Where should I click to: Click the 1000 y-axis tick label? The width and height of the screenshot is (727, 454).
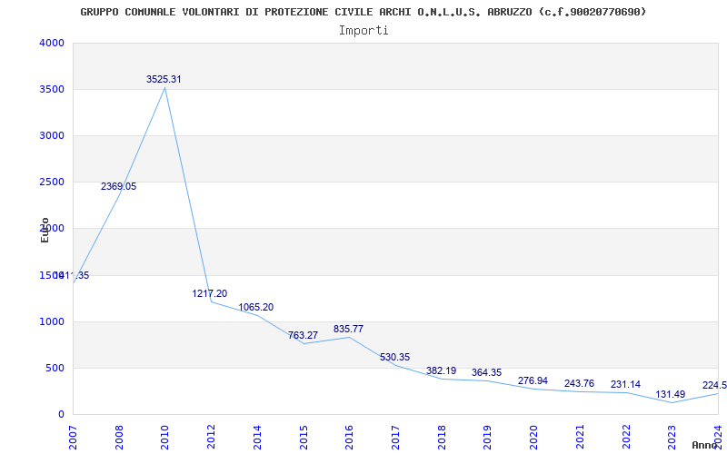point(53,322)
